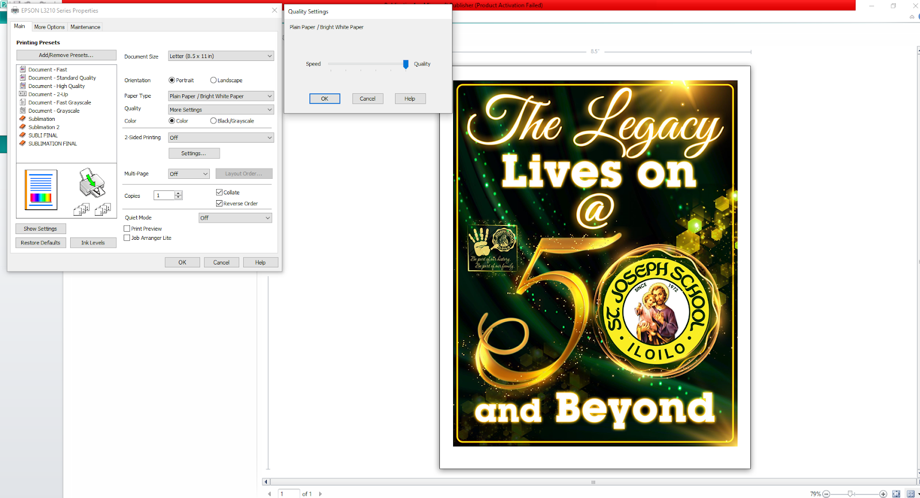The image size is (920, 498).
Task: Switch to the Maintenance tab
Action: click(x=85, y=27)
